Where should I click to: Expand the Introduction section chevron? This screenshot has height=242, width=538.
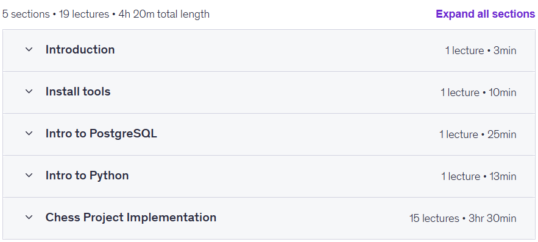tap(29, 50)
